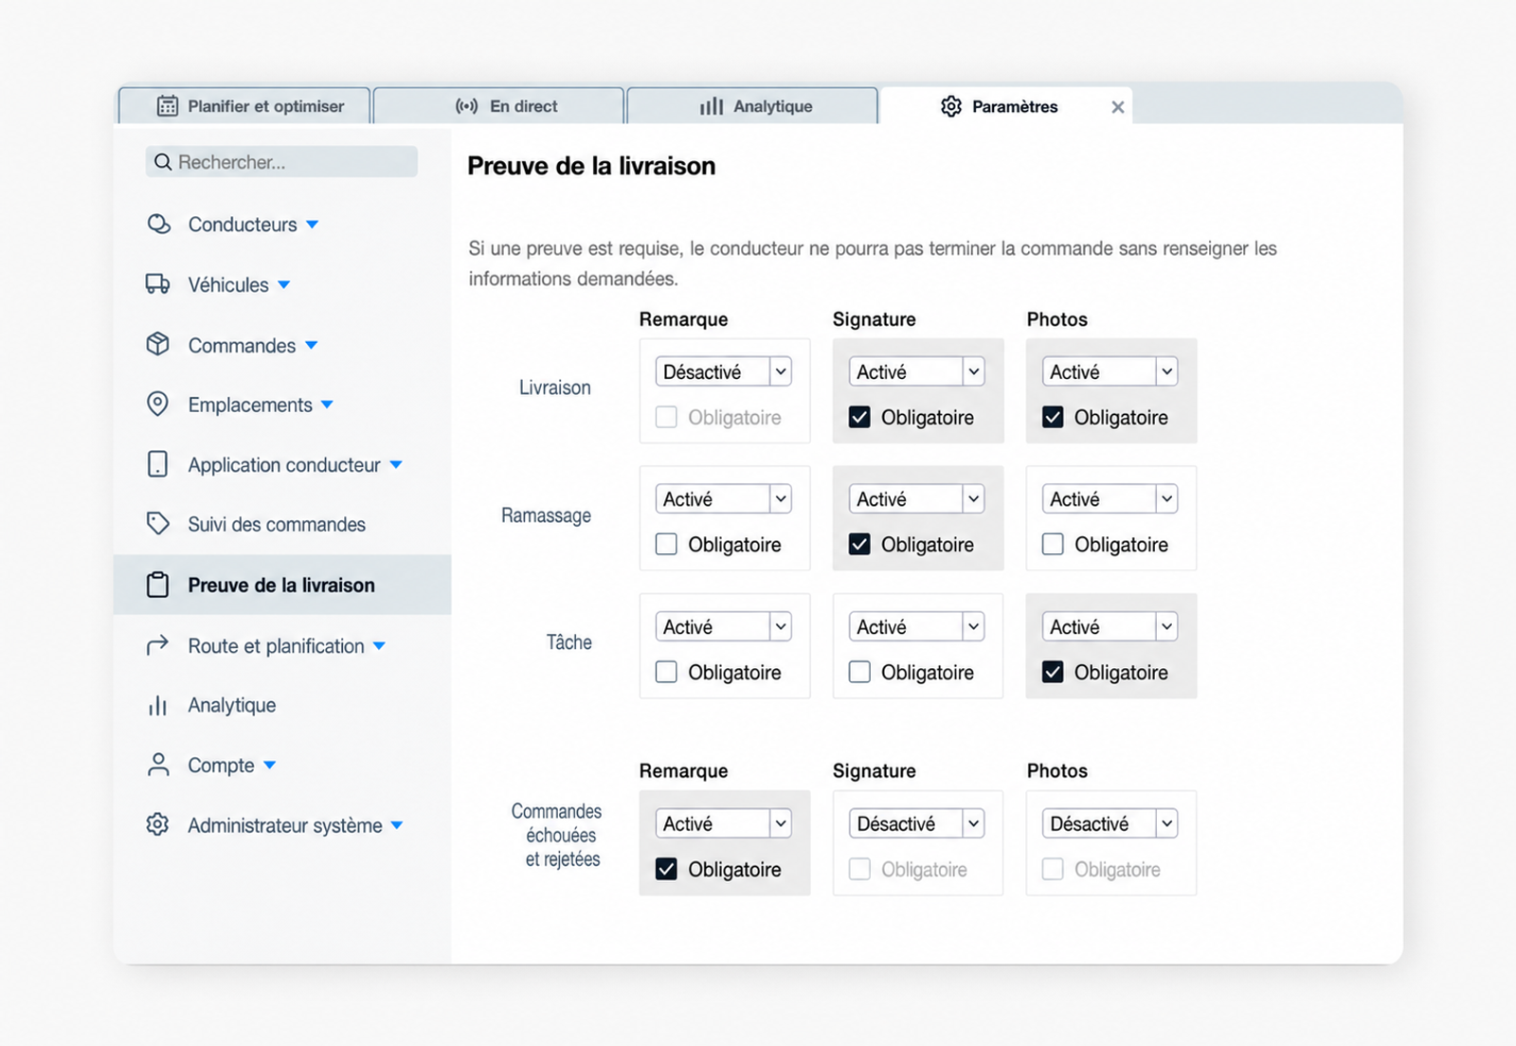
Task: Expand the Véhicules menu arrow
Action: (x=284, y=284)
